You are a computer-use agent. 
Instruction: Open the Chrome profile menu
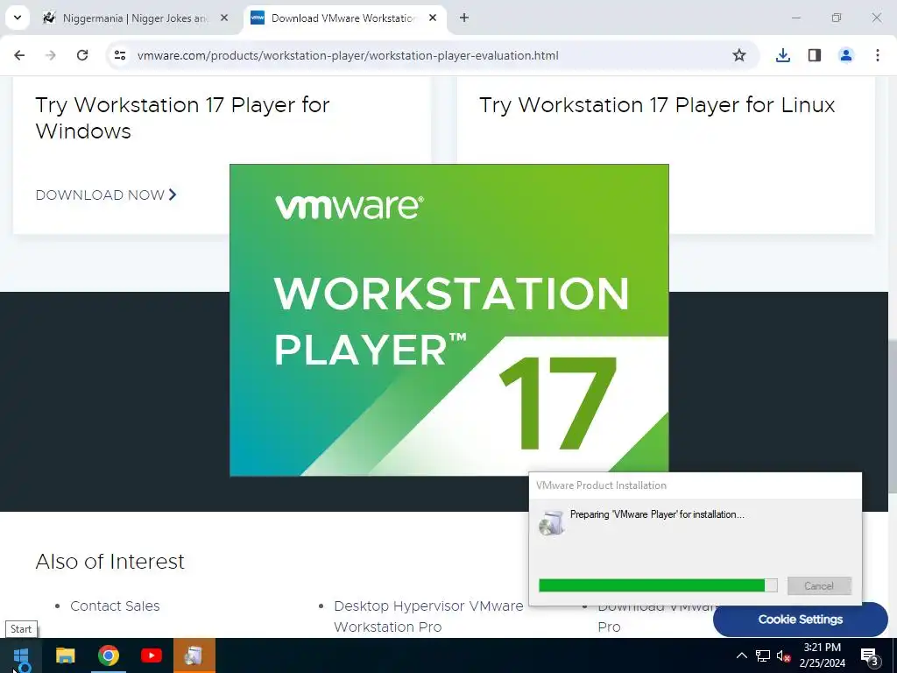845,55
